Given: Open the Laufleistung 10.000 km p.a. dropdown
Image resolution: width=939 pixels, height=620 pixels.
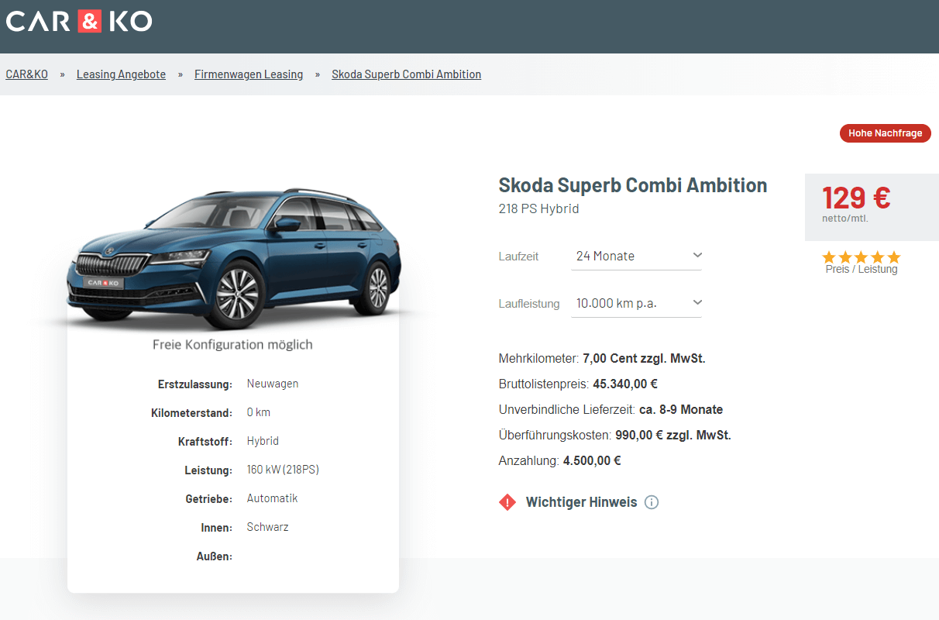Looking at the screenshot, I should 636,303.
